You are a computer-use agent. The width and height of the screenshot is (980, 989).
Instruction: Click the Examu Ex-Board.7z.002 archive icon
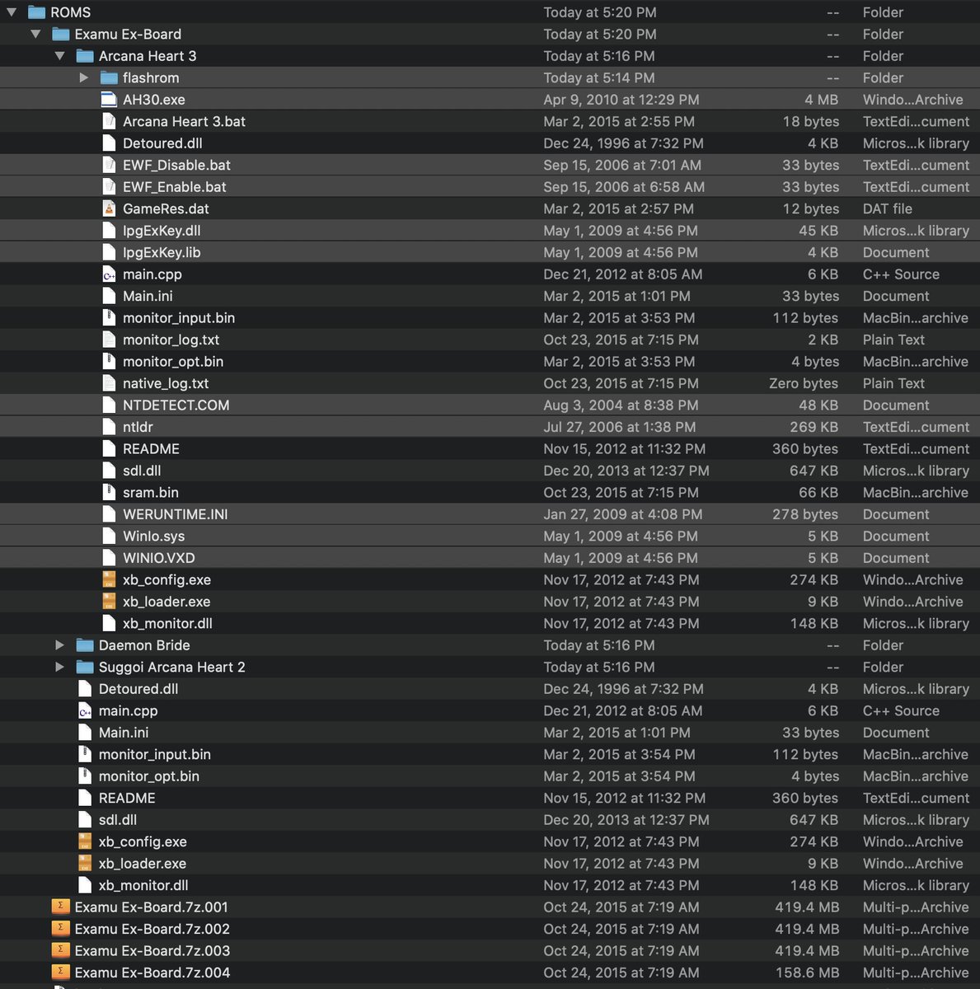(x=60, y=929)
